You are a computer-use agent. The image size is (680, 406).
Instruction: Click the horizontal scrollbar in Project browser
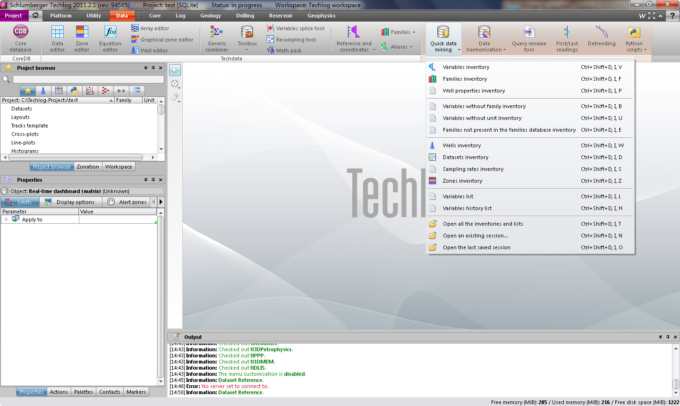coord(75,157)
